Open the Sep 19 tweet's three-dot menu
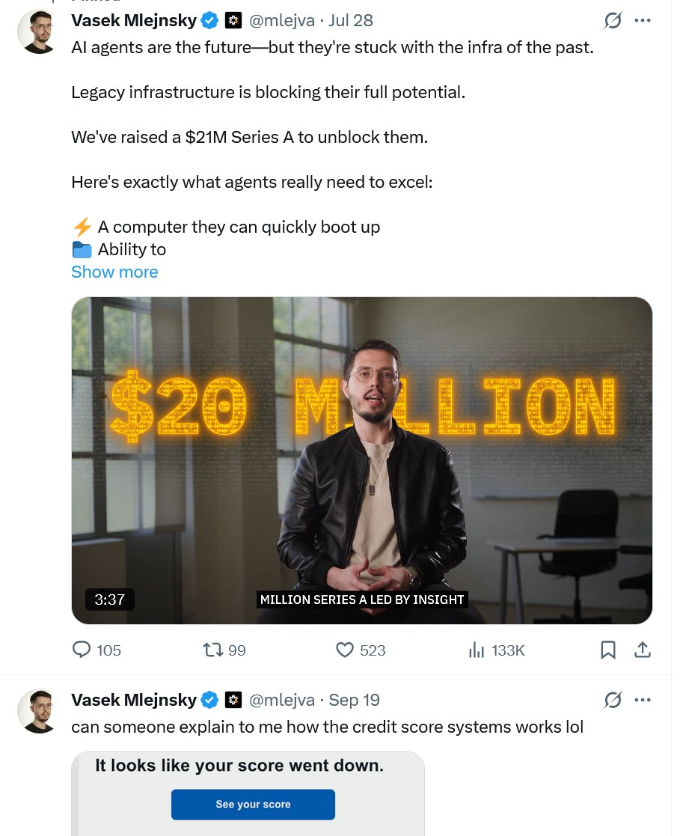 pos(643,700)
